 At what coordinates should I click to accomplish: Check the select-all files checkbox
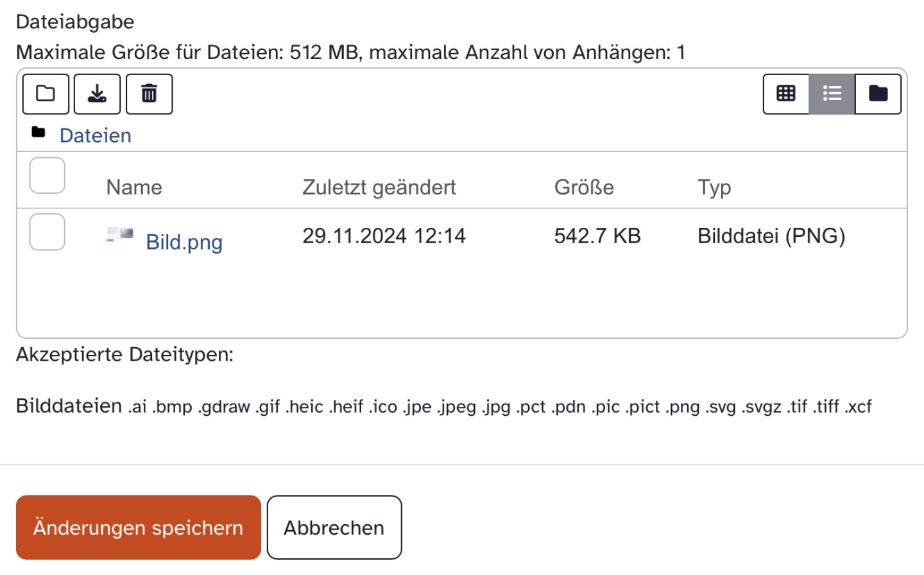coord(46,175)
